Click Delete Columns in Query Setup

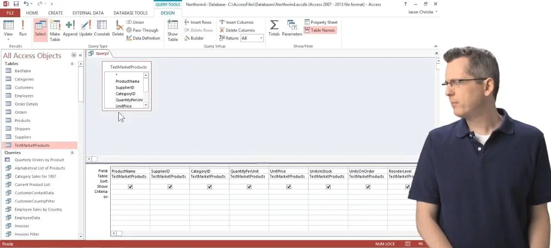(x=237, y=30)
